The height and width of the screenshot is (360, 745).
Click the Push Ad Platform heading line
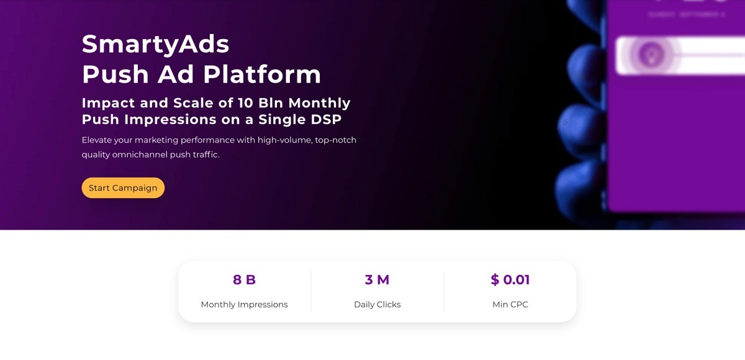[x=202, y=74]
